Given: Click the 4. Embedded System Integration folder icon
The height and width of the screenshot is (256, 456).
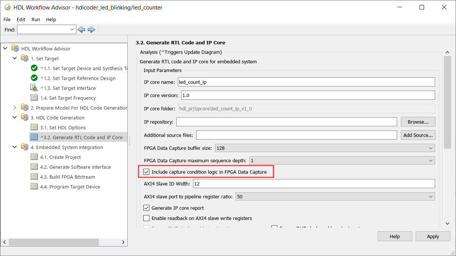Looking at the screenshot, I should (24, 147).
